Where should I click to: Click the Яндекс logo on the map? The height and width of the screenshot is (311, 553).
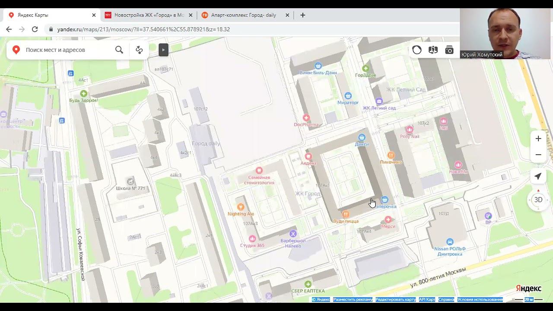click(x=528, y=289)
